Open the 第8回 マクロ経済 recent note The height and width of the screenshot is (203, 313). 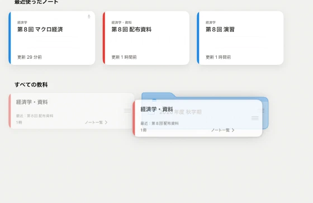(x=52, y=38)
